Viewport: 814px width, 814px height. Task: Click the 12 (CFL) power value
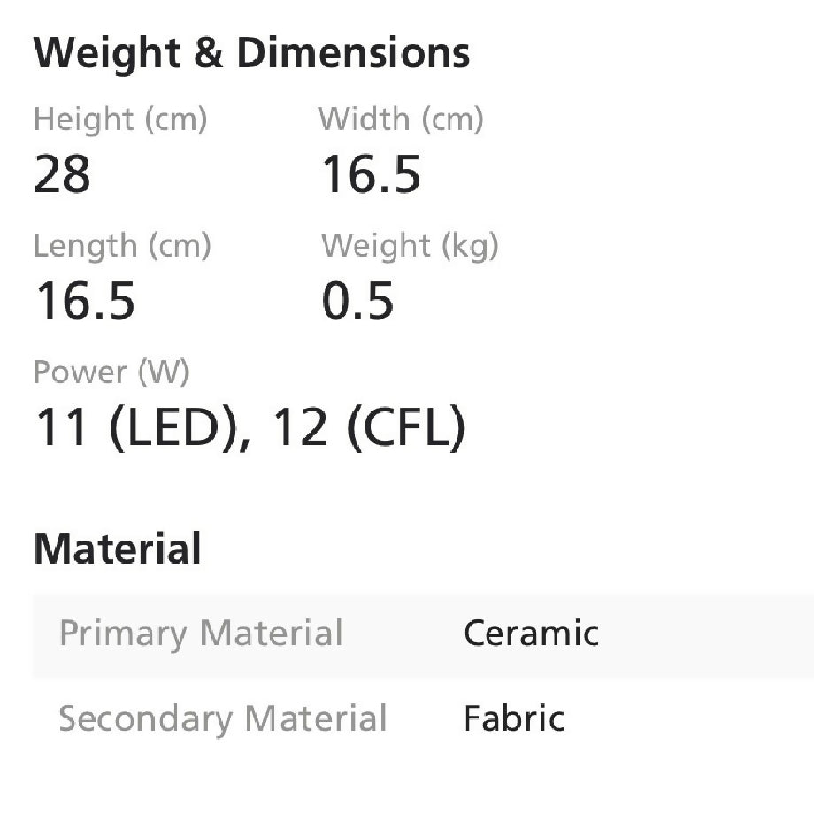[367, 428]
